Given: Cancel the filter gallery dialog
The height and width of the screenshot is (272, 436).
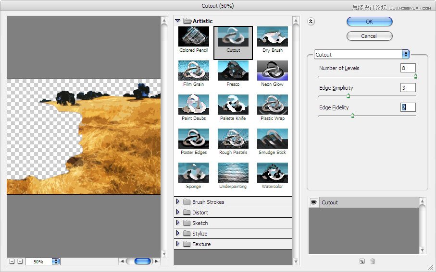Looking at the screenshot, I should click(369, 36).
